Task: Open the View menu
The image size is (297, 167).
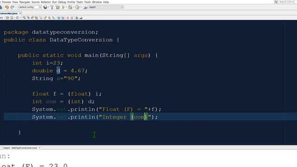Action: tap(15, 2)
